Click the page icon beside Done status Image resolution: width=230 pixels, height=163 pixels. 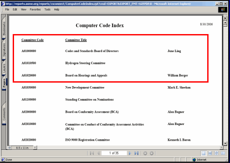(x=3, y=160)
